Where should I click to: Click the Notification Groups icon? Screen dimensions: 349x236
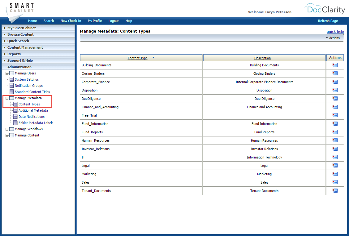(12, 85)
